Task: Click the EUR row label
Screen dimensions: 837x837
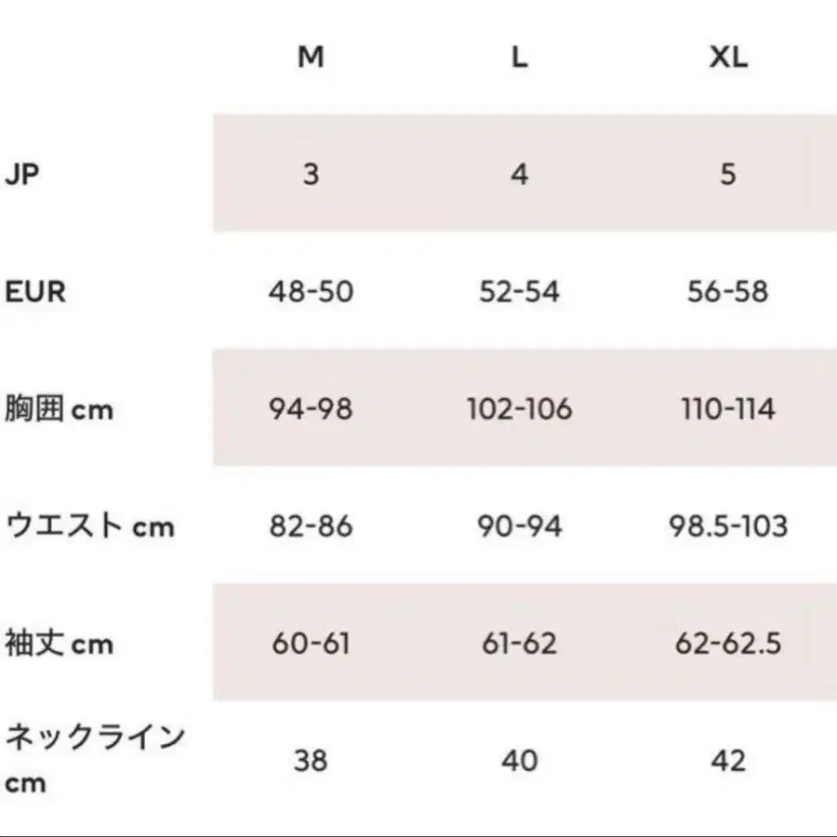Action: 36,292
